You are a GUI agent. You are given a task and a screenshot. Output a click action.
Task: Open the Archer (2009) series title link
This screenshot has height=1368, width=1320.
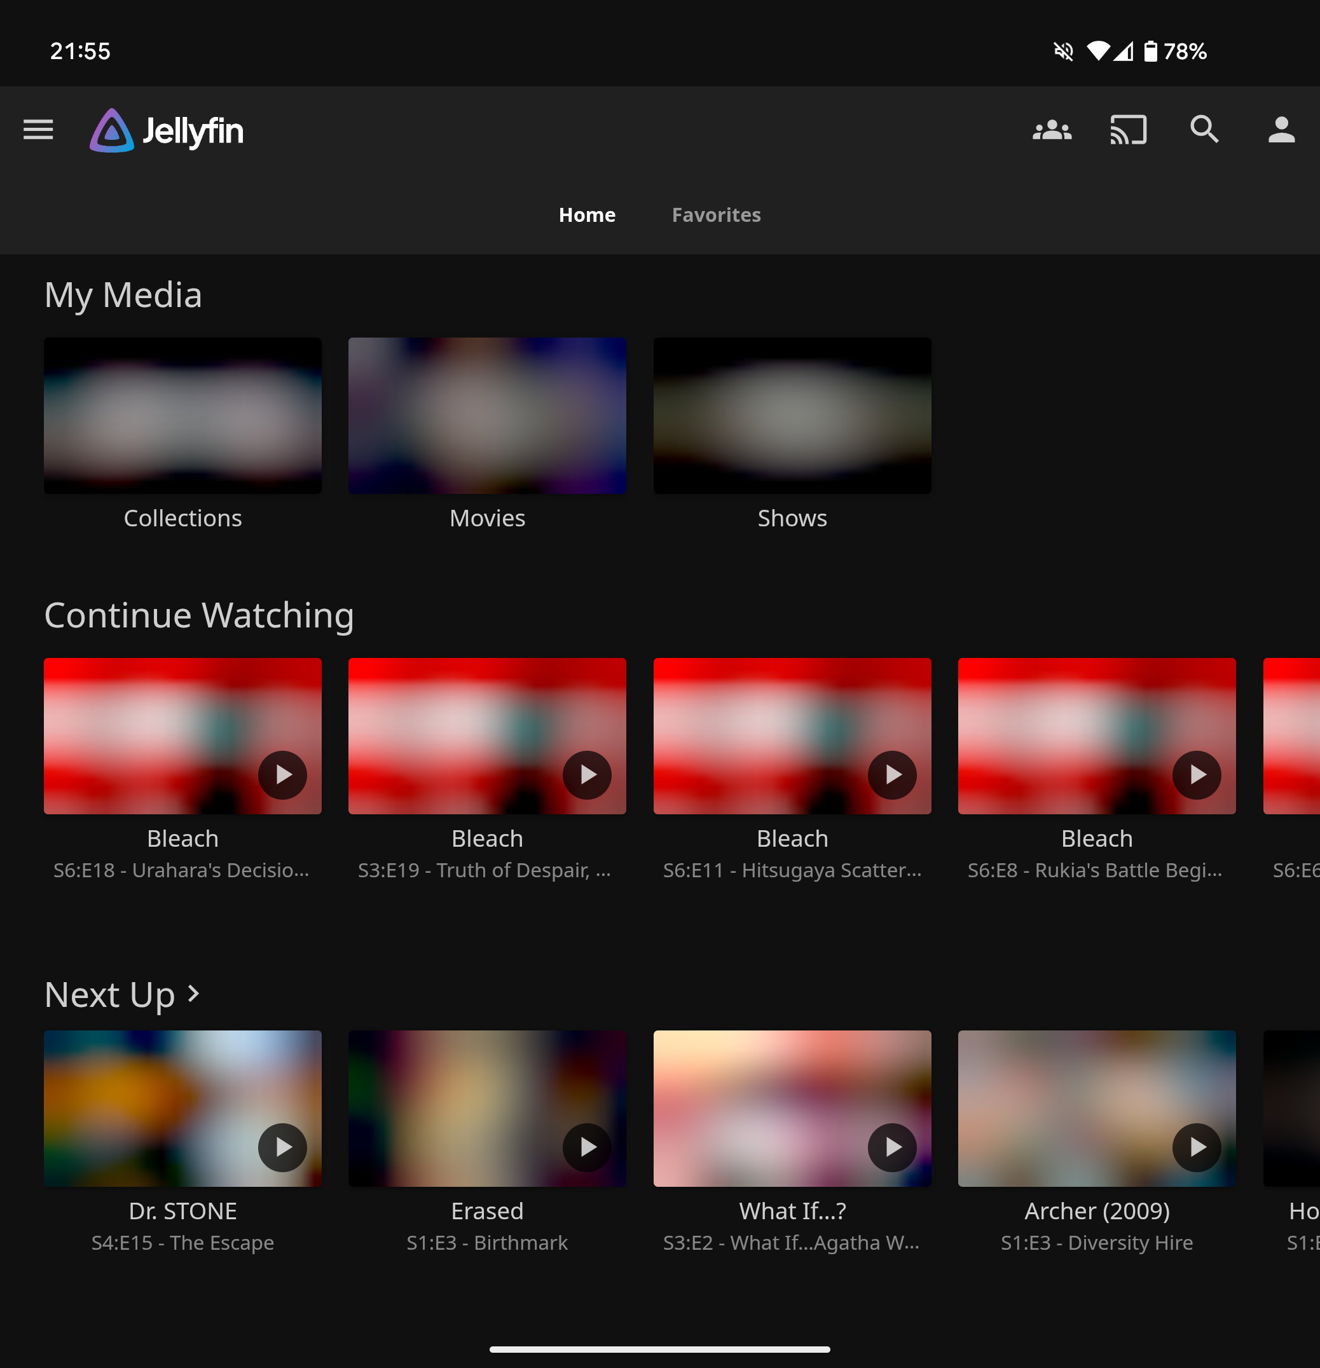click(x=1096, y=1211)
